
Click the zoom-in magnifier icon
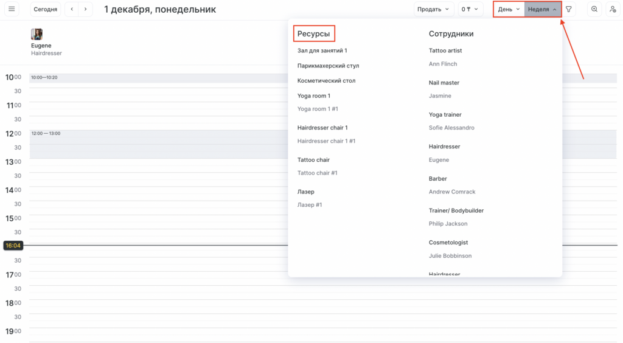594,9
